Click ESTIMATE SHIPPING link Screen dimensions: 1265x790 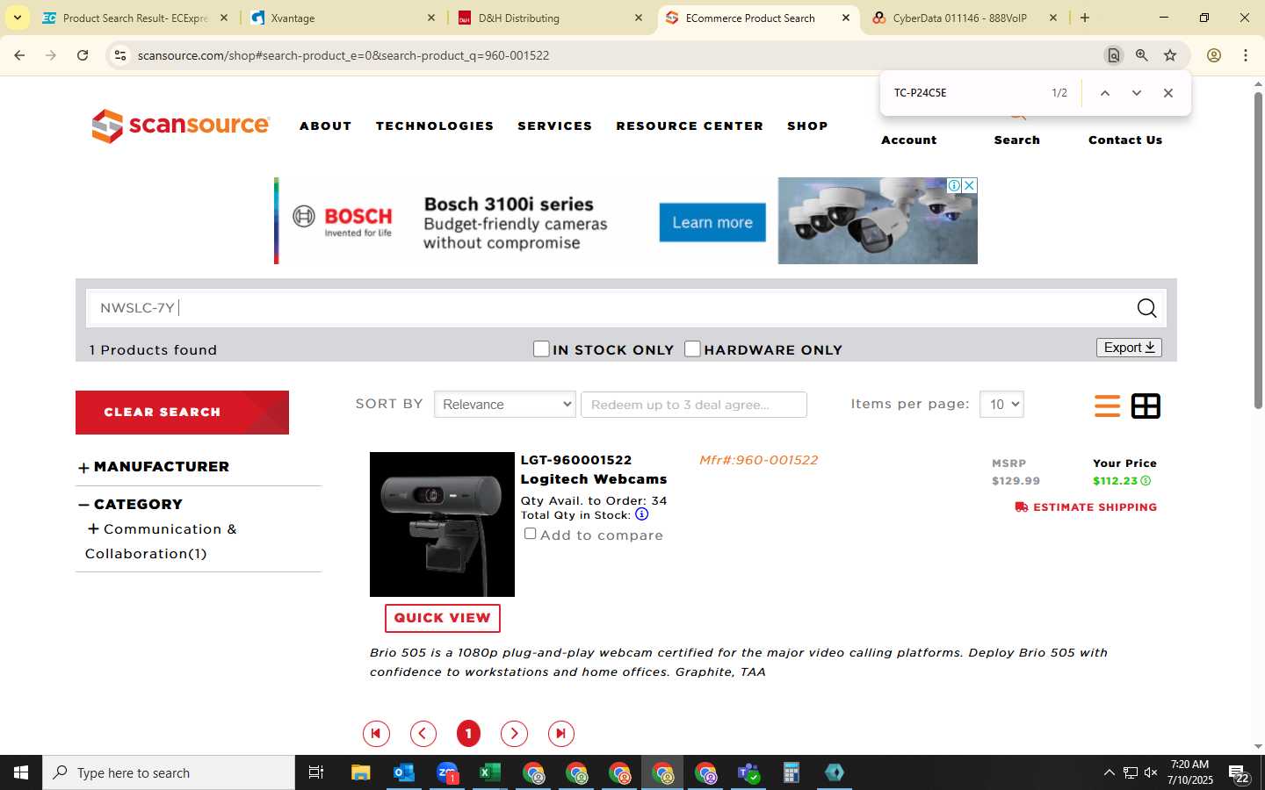pos(1086,507)
